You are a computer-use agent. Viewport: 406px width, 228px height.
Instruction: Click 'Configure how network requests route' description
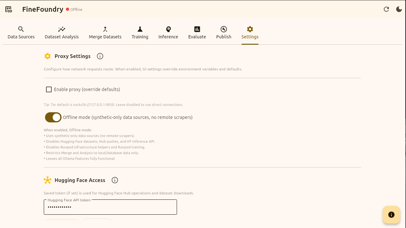click(x=143, y=69)
